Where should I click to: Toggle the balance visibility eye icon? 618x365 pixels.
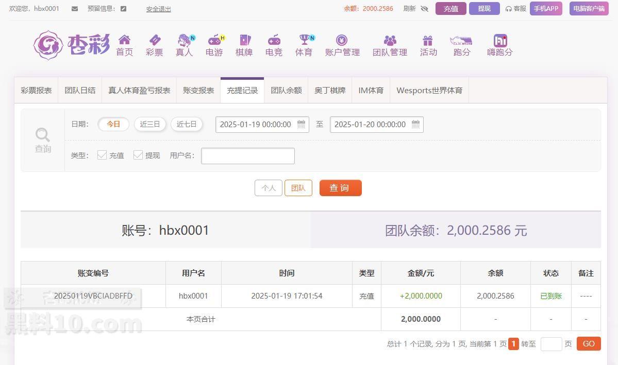coord(424,9)
